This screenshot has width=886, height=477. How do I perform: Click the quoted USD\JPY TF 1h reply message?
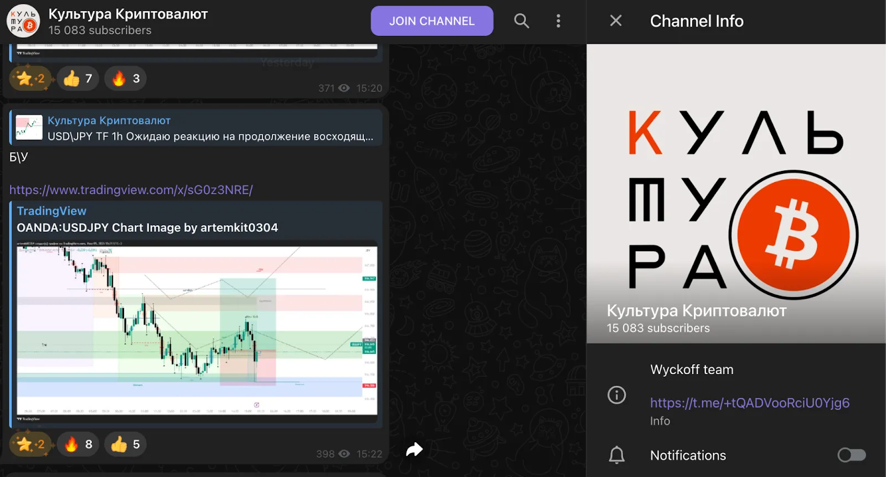pyautogui.click(x=196, y=128)
